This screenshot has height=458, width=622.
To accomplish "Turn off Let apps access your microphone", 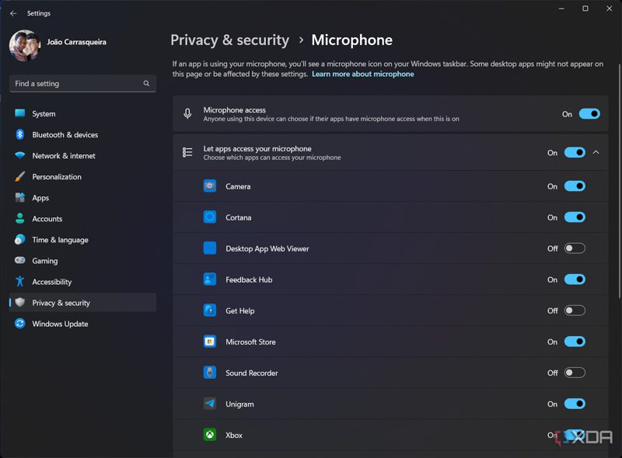I will pos(575,152).
